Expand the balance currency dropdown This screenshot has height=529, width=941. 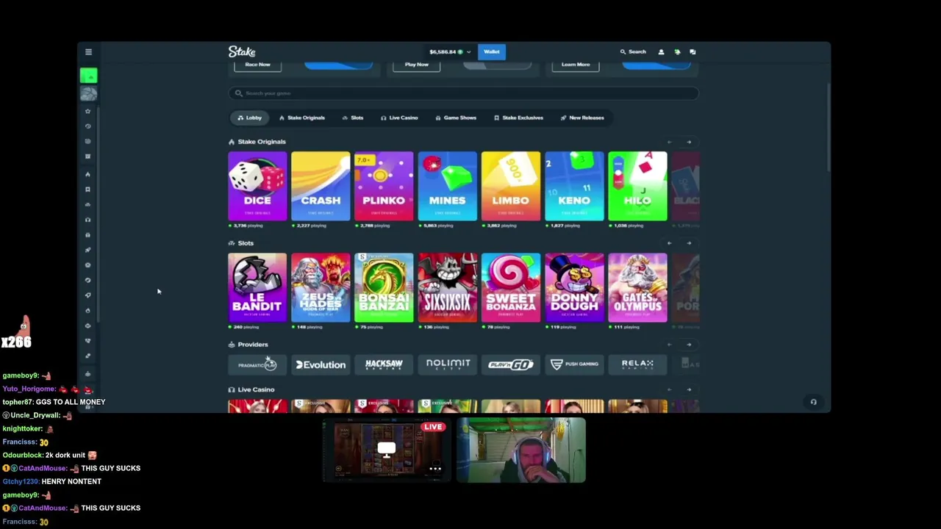coord(468,52)
